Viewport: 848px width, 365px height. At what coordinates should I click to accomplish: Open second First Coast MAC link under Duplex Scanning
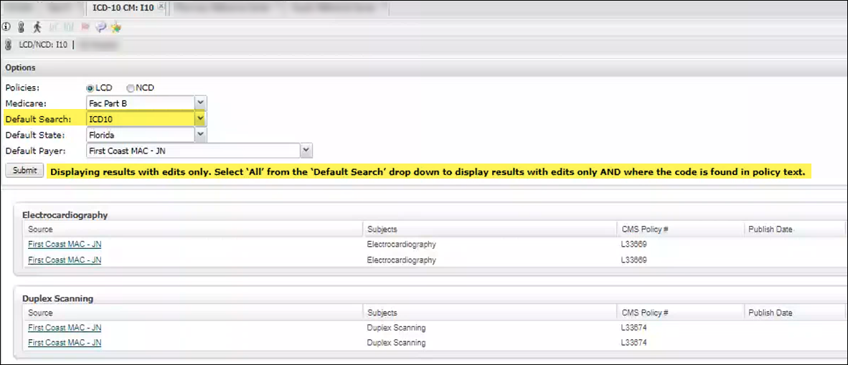64,343
